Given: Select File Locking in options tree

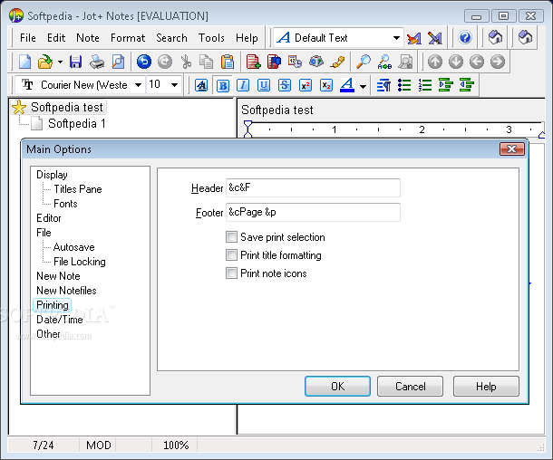Looking at the screenshot, I should click(x=80, y=262).
